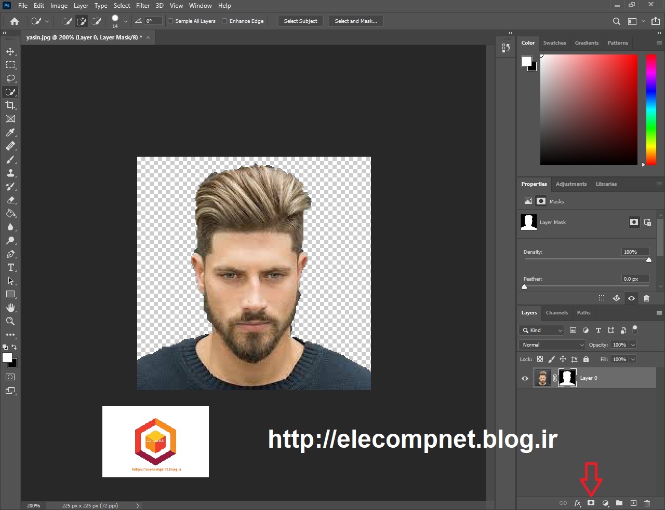Viewport: 665px width, 510px height.
Task: Select the Lasso tool
Action: tap(10, 78)
